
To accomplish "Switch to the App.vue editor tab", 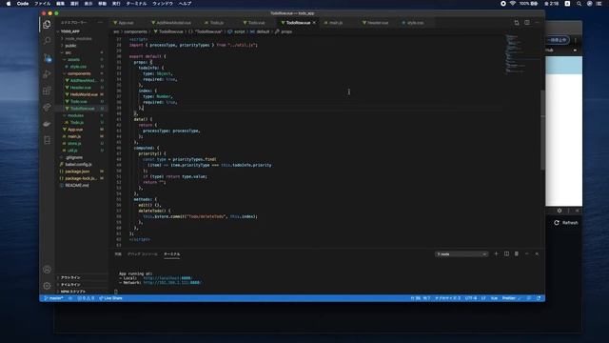I will click(x=126, y=23).
